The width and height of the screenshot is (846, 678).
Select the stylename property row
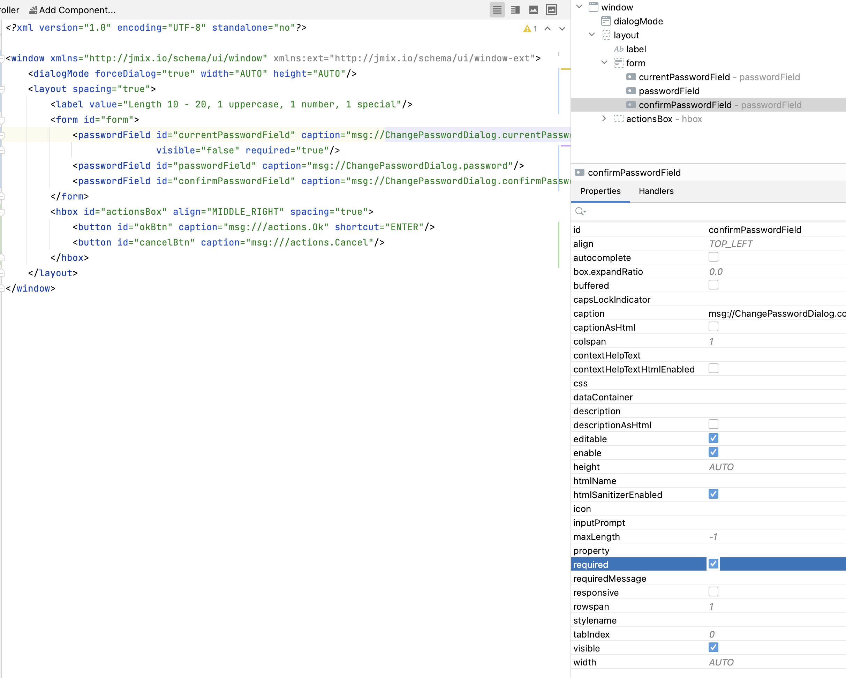(708, 620)
